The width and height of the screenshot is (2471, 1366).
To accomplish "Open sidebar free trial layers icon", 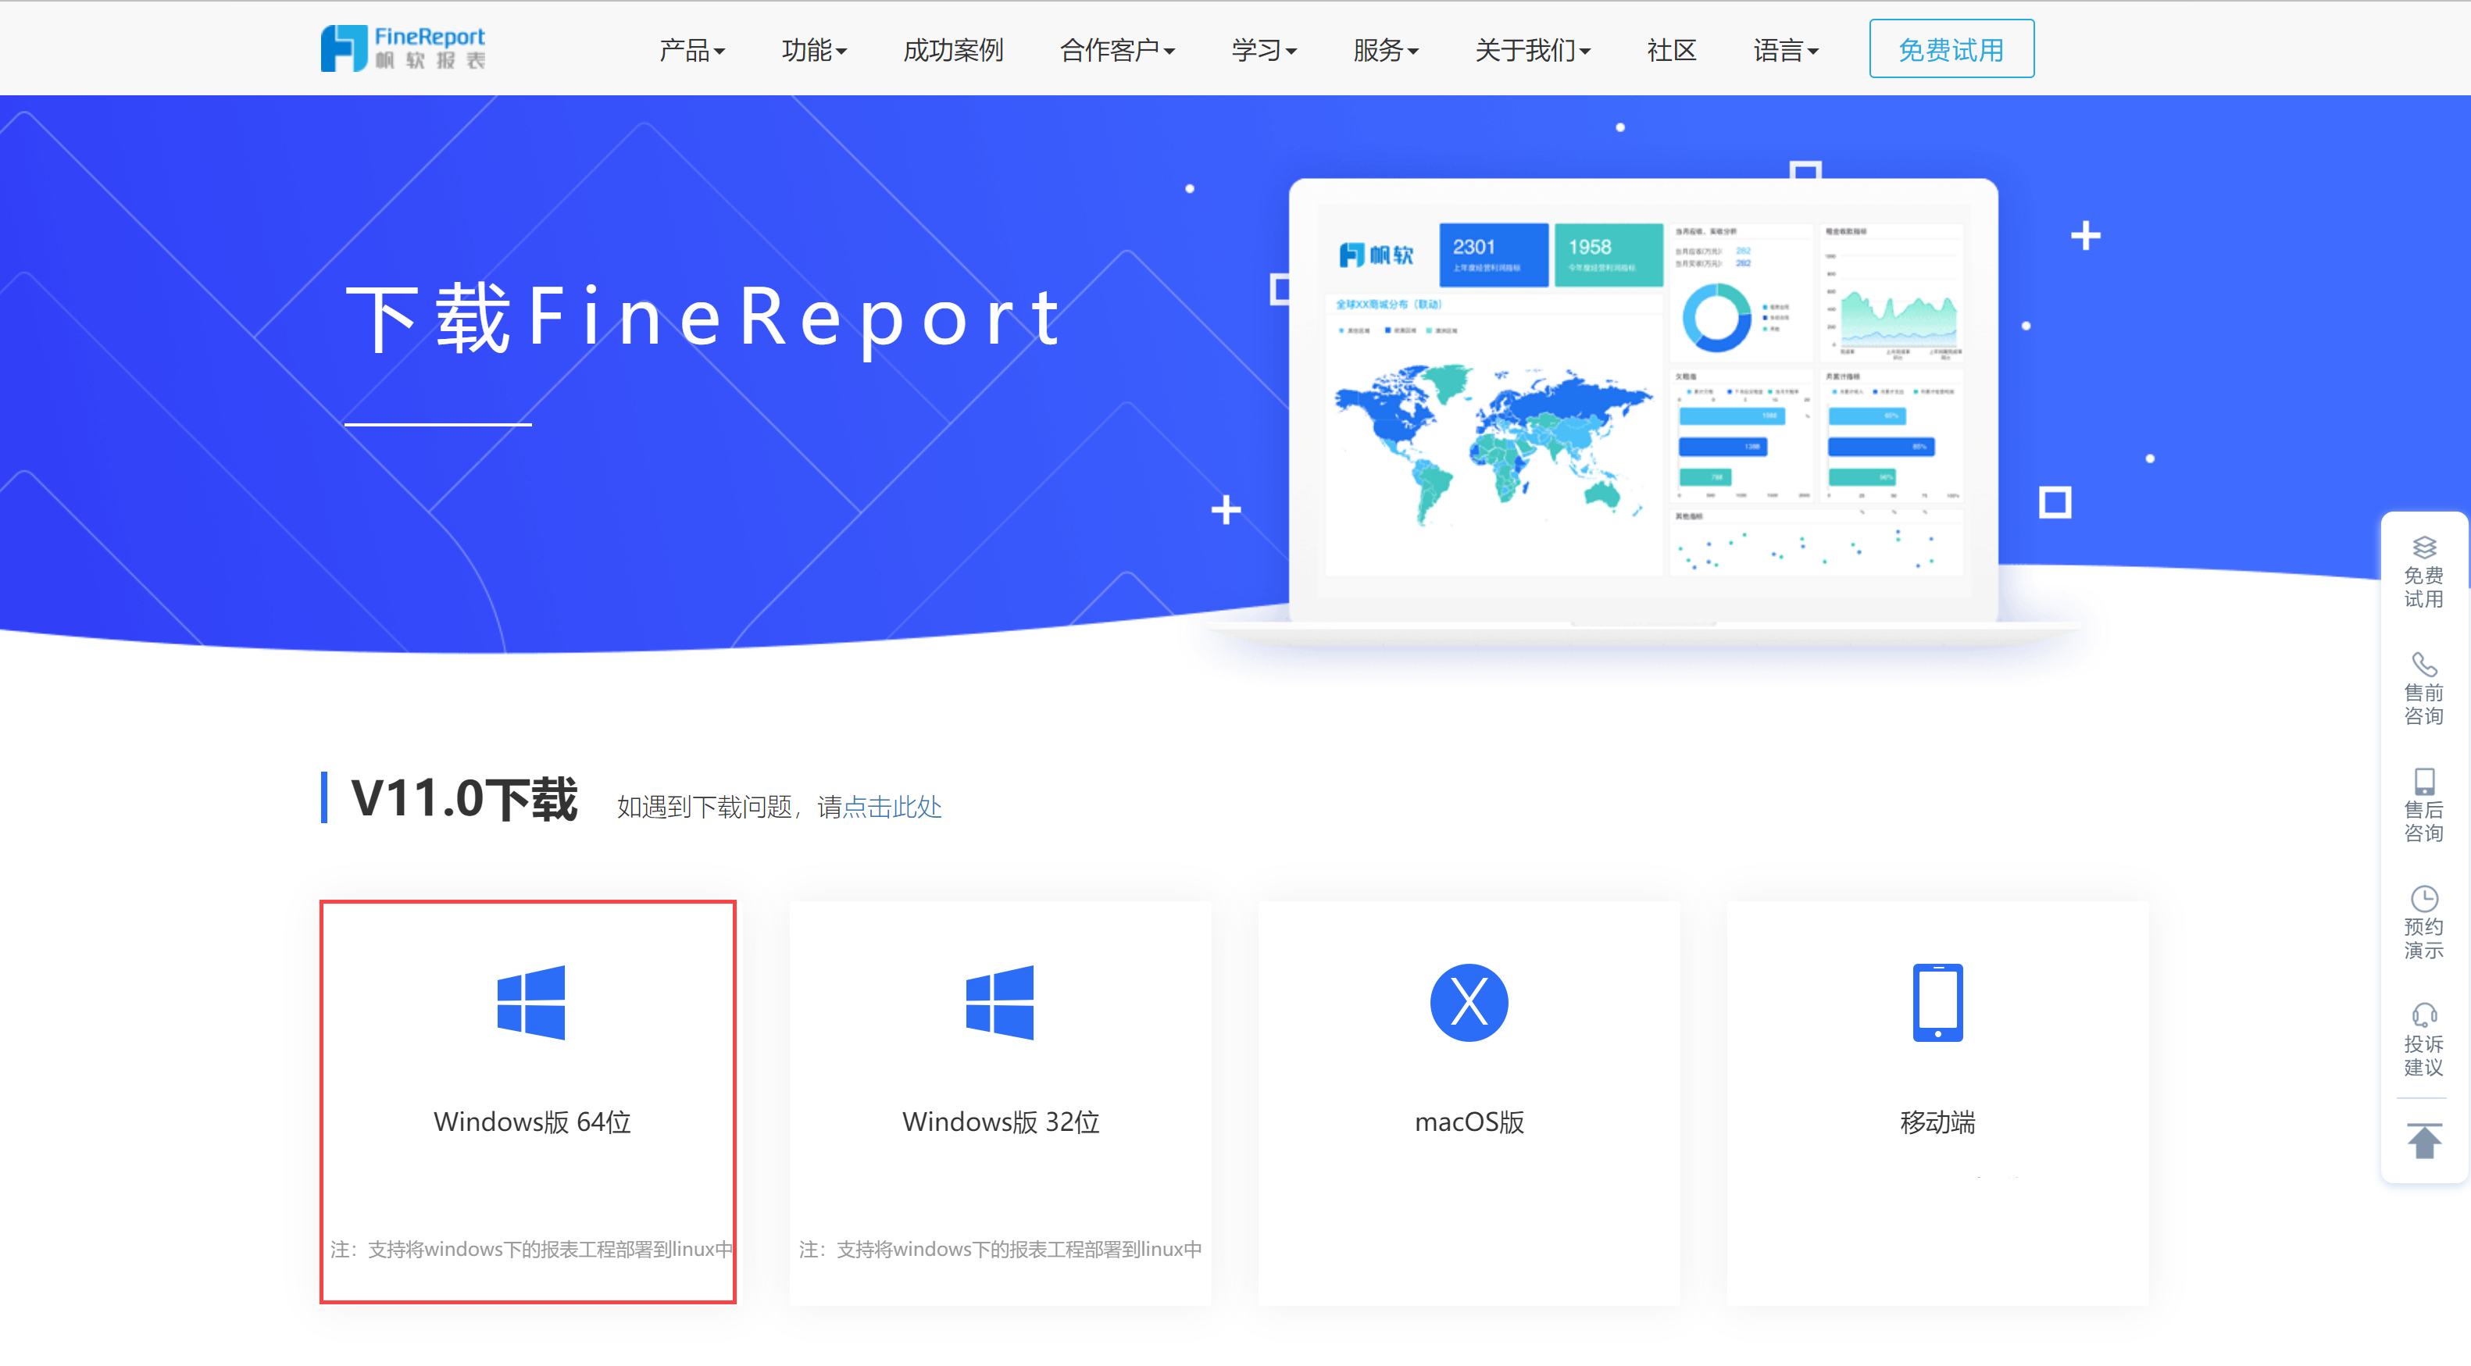I will (2424, 547).
